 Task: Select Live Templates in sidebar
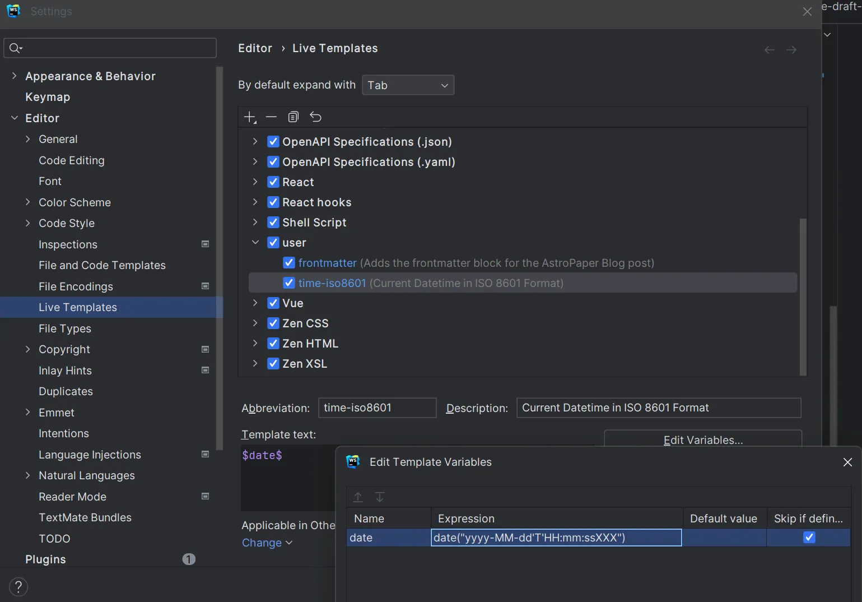tap(111, 307)
